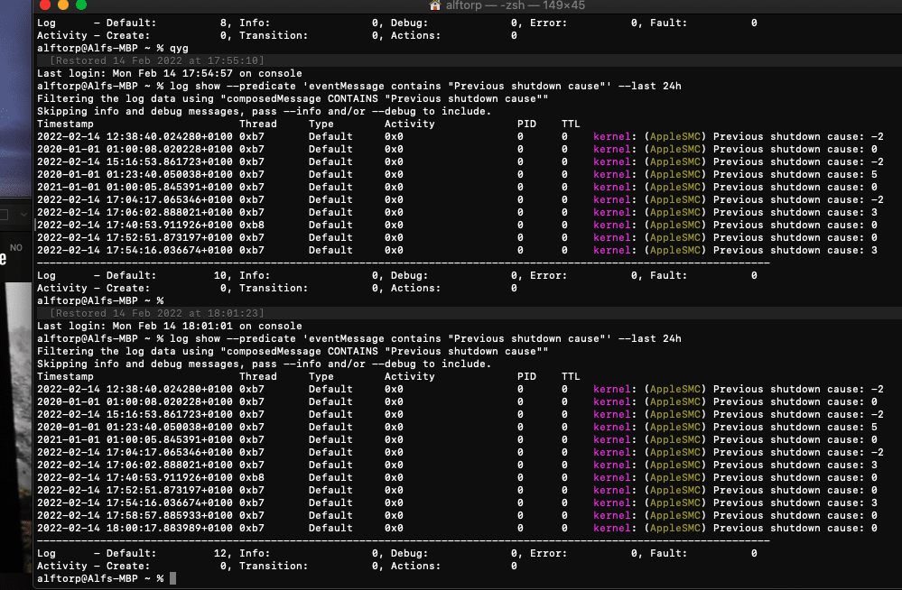Image resolution: width=902 pixels, height=590 pixels.
Task: Click the log summary value 'Default: 10'
Action: 168,275
